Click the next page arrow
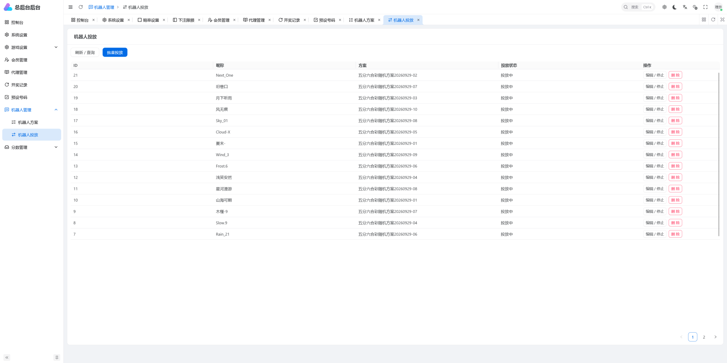Image resolution: width=727 pixels, height=363 pixels. (x=715, y=337)
